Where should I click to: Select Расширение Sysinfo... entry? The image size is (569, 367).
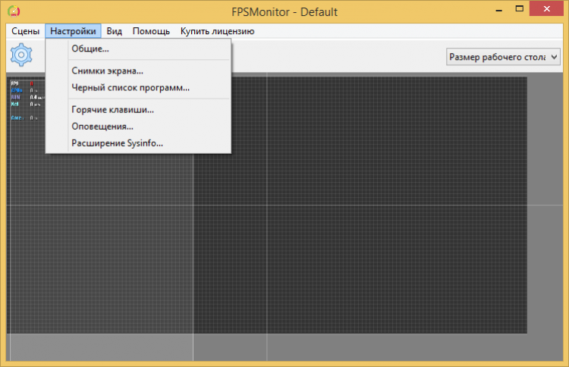138,143
